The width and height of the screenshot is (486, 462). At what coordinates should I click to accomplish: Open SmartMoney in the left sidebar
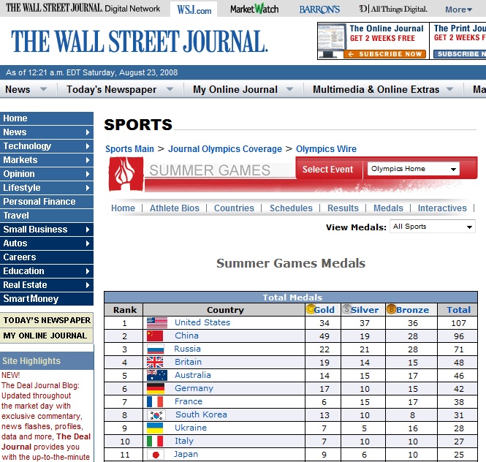click(47, 299)
